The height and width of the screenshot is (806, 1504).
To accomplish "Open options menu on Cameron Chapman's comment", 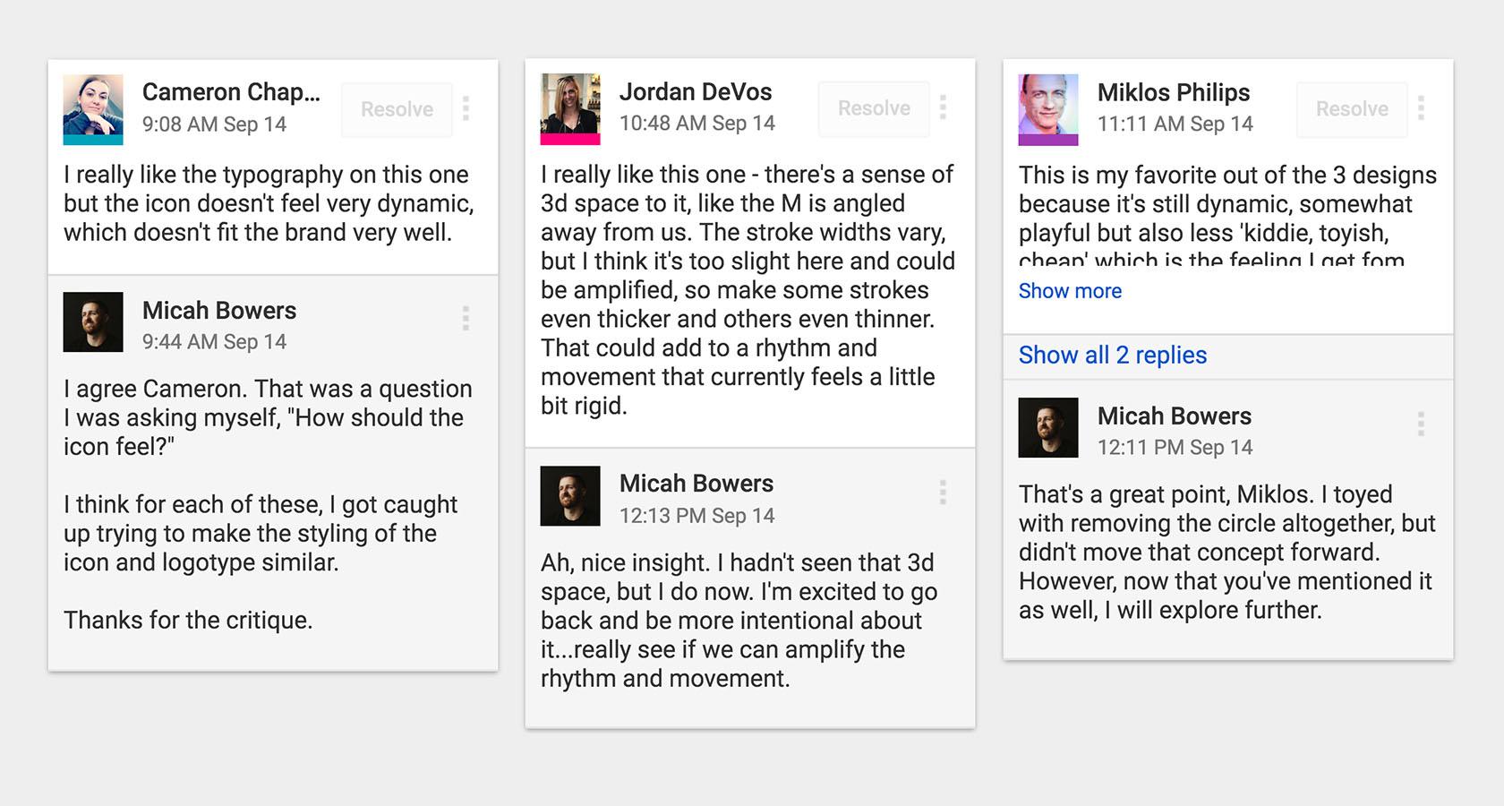I will (x=466, y=109).
